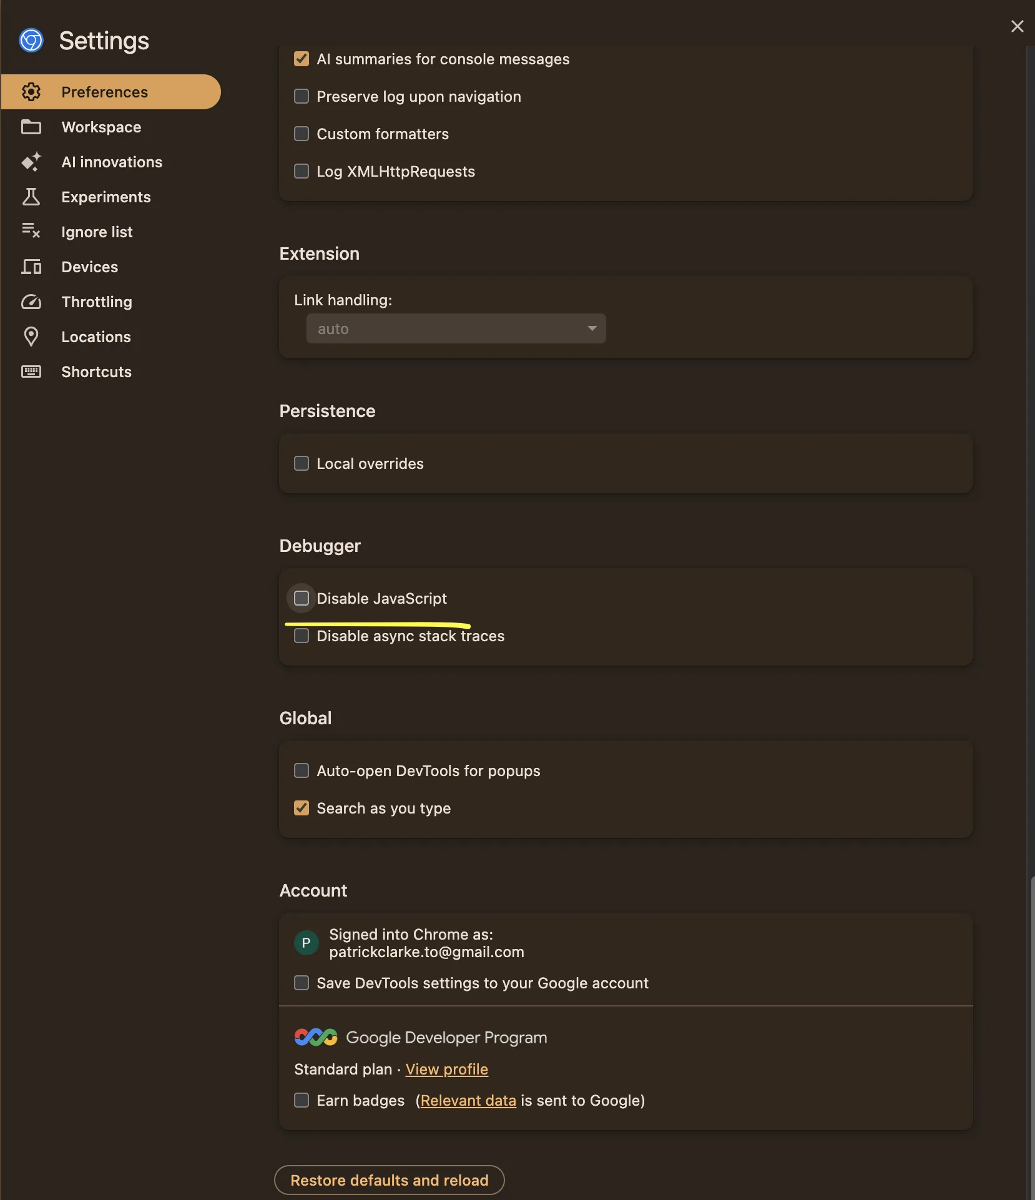Enable Preserve log upon navigation
This screenshot has width=1035, height=1200.
click(302, 96)
